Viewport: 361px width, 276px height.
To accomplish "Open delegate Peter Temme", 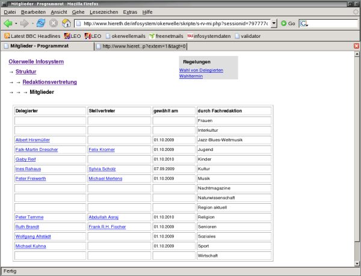I will pos(29,217).
